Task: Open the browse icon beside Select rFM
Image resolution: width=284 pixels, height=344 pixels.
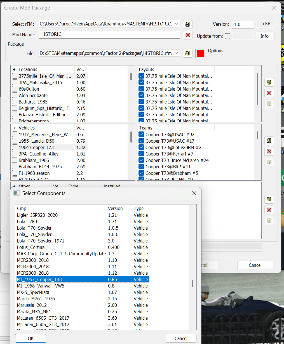Action: [187, 24]
